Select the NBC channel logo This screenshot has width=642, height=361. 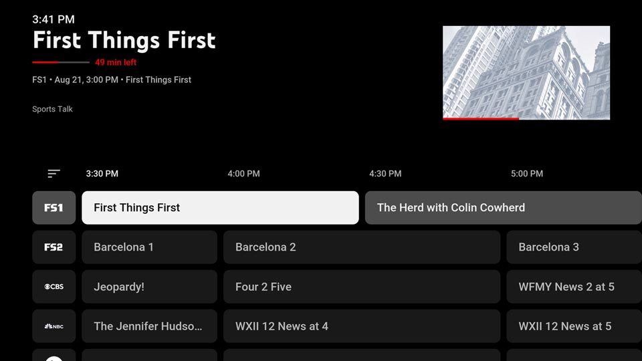[53, 326]
